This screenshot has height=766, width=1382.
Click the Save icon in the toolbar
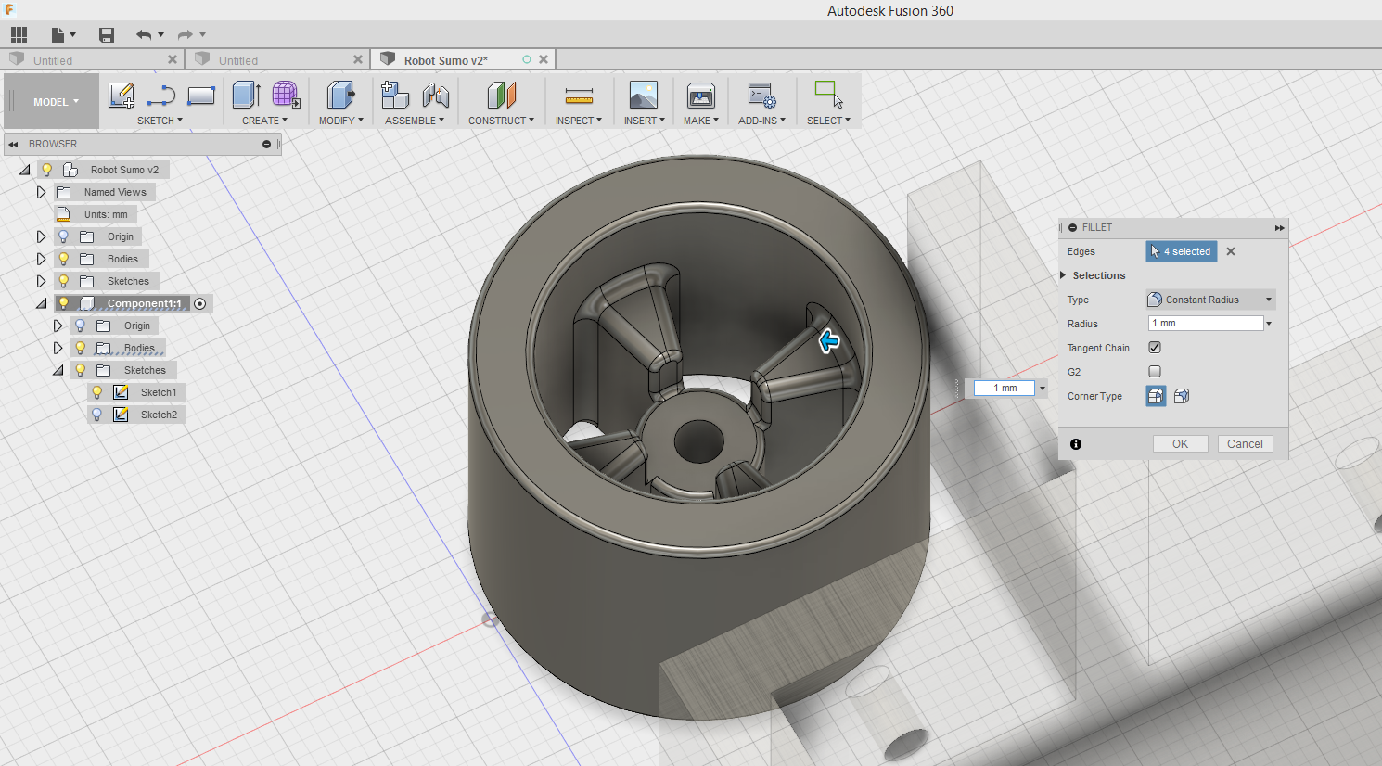[x=106, y=34]
